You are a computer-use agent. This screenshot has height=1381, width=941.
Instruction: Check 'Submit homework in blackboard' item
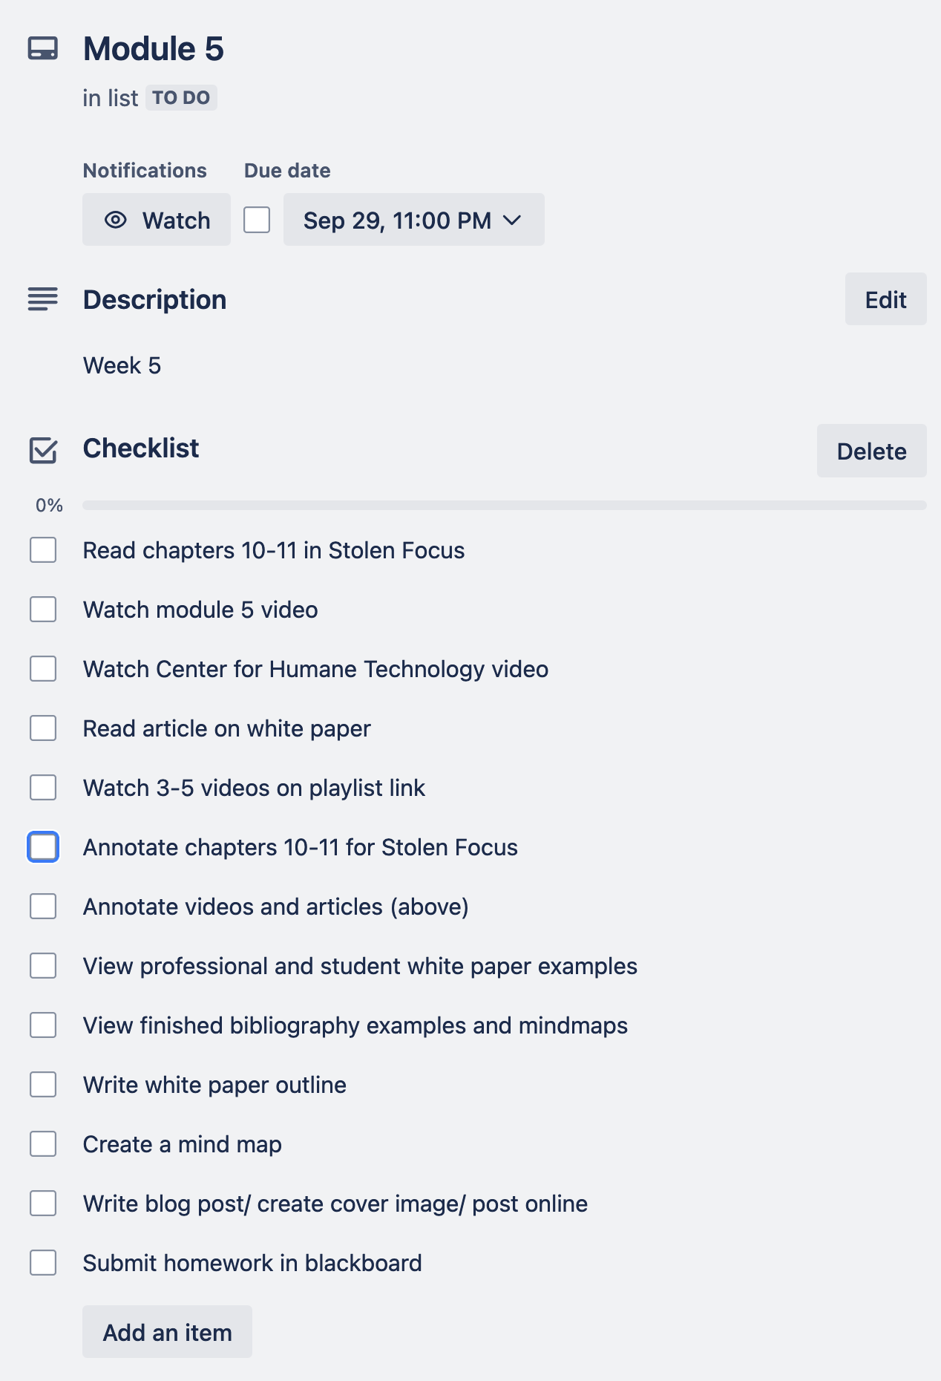[43, 1263]
